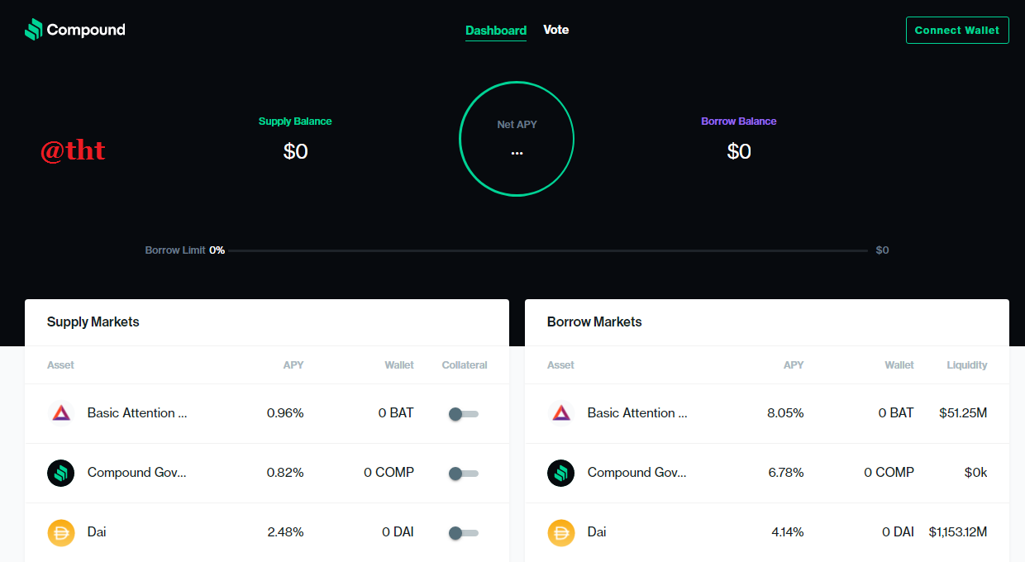Click Asset column header in Supply Markets
The image size is (1025, 562).
60,365
